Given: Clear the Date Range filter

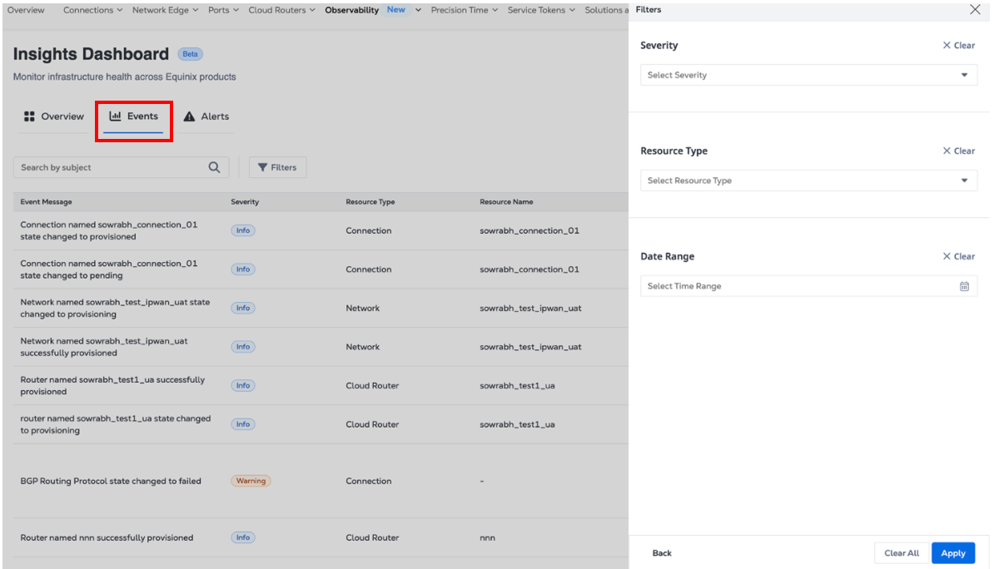Looking at the screenshot, I should click(958, 256).
